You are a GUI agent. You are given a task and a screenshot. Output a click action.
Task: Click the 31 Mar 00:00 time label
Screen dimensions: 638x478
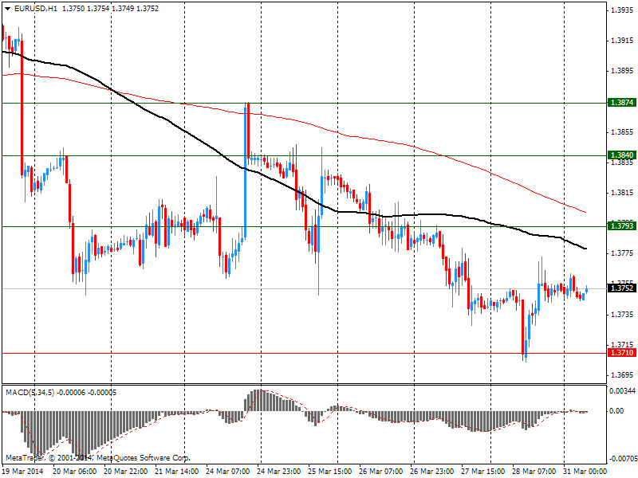(x=585, y=472)
